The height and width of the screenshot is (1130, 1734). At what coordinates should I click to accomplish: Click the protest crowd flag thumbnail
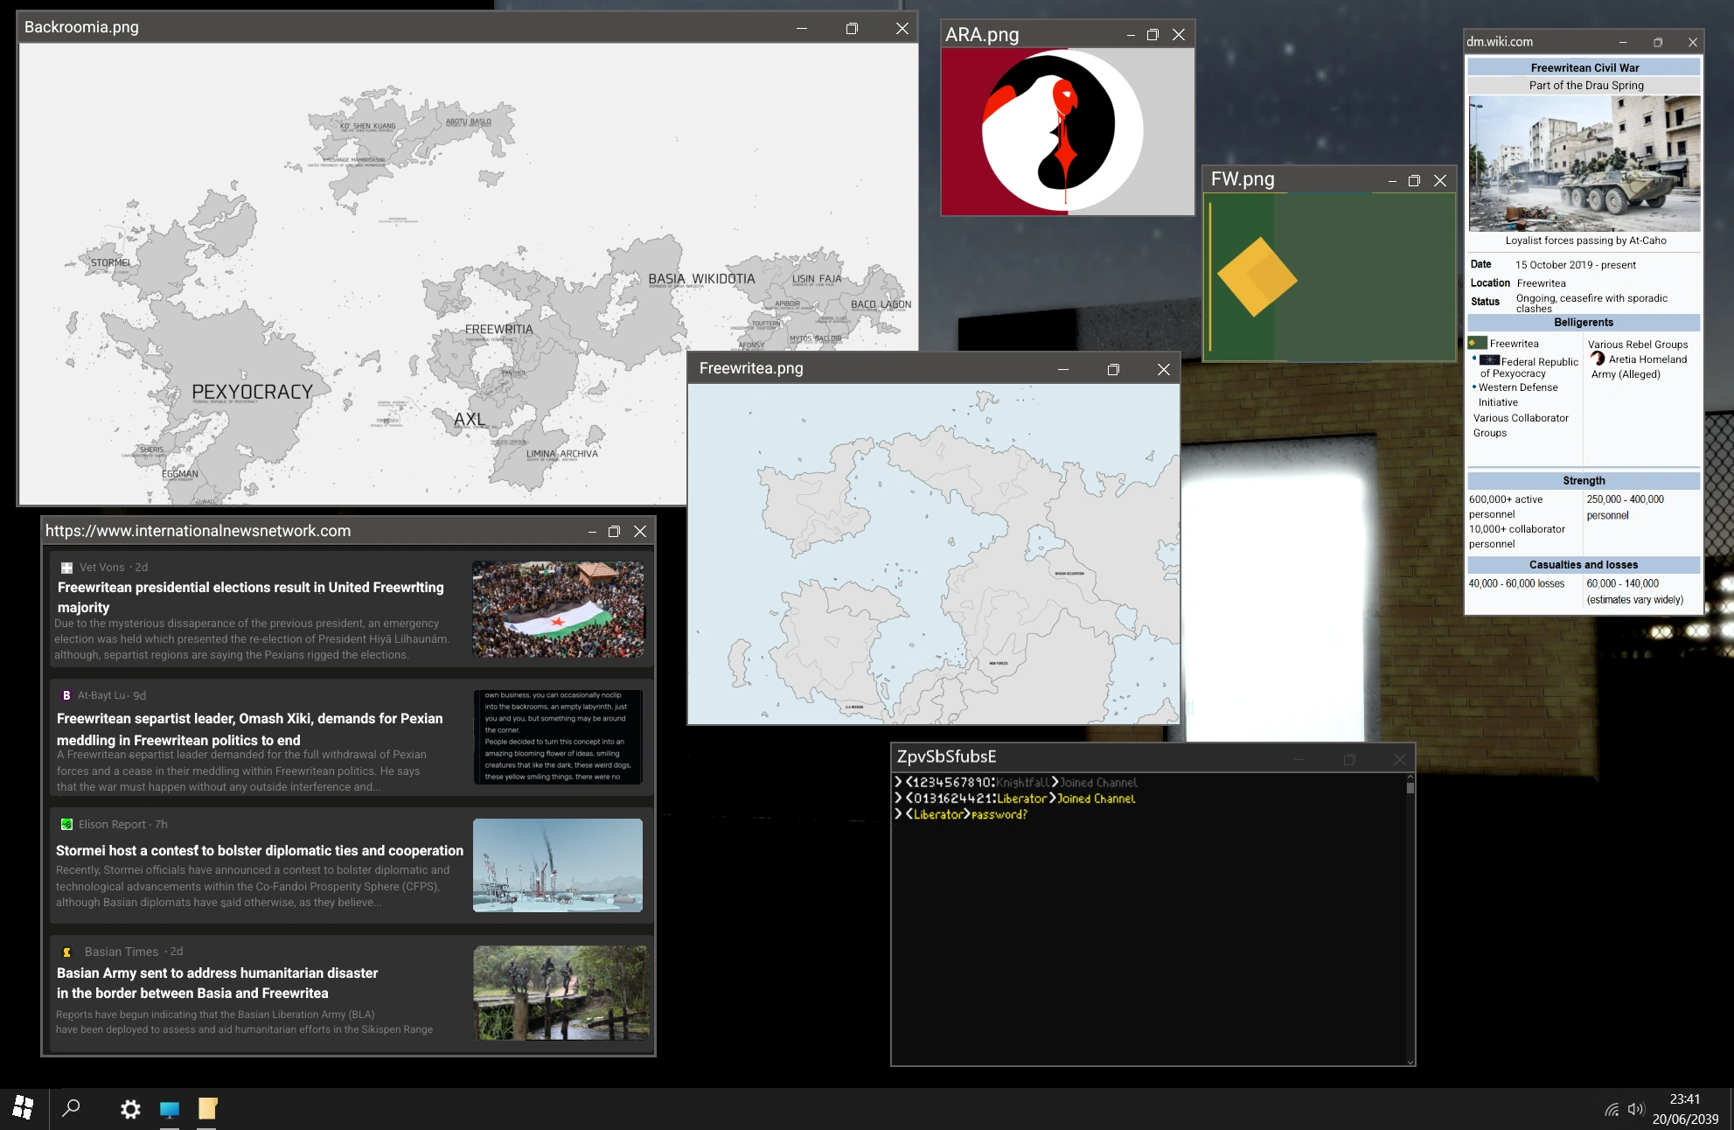[x=558, y=609]
